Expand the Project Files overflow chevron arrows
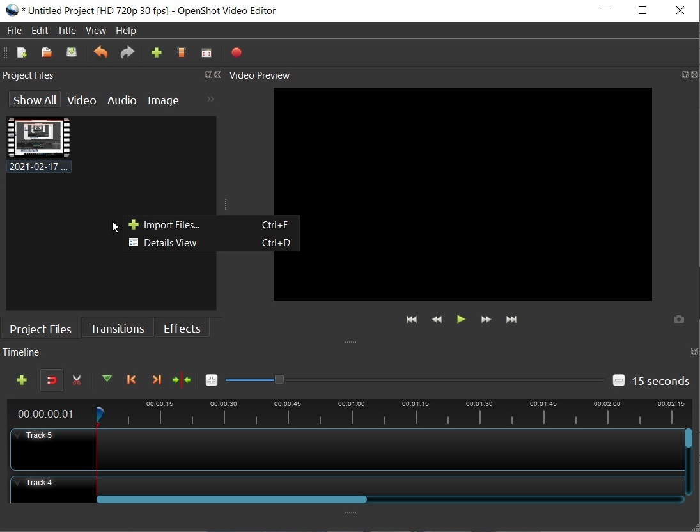 (210, 100)
